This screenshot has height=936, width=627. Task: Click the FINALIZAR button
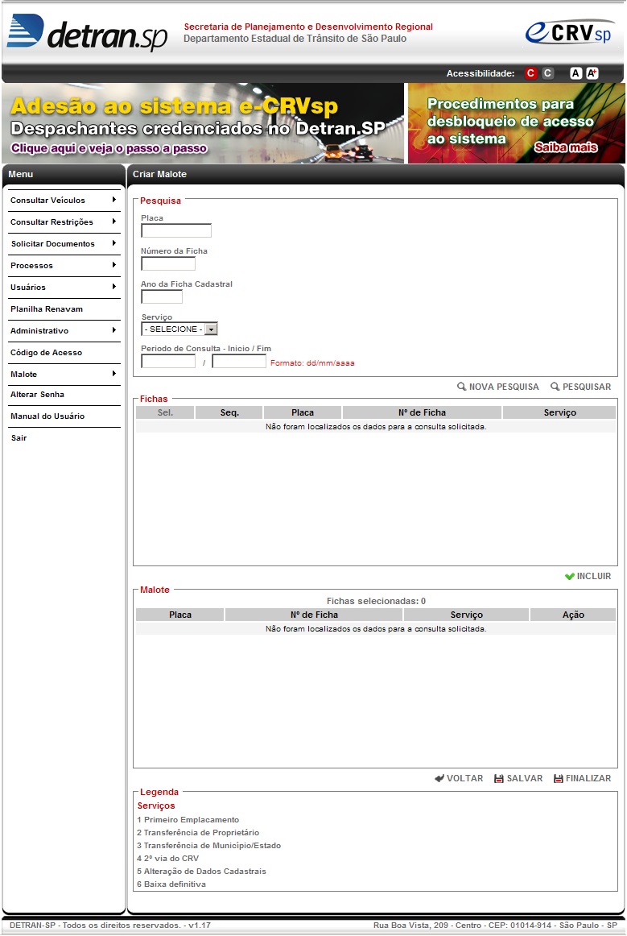coord(582,778)
